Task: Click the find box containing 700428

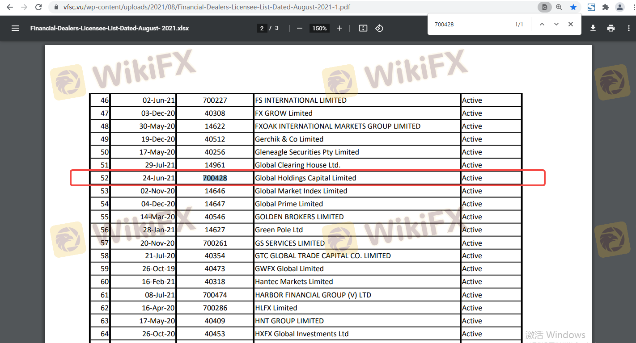Action: [x=470, y=24]
